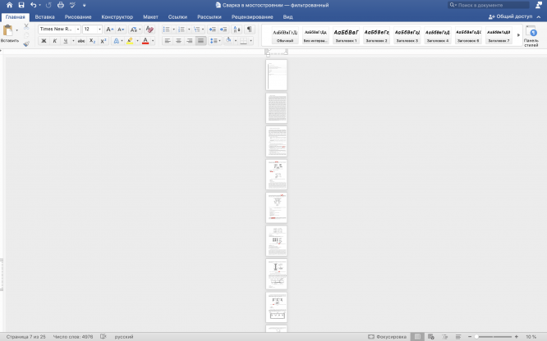
Task: Toggle justified text alignment
Action: coord(200,41)
